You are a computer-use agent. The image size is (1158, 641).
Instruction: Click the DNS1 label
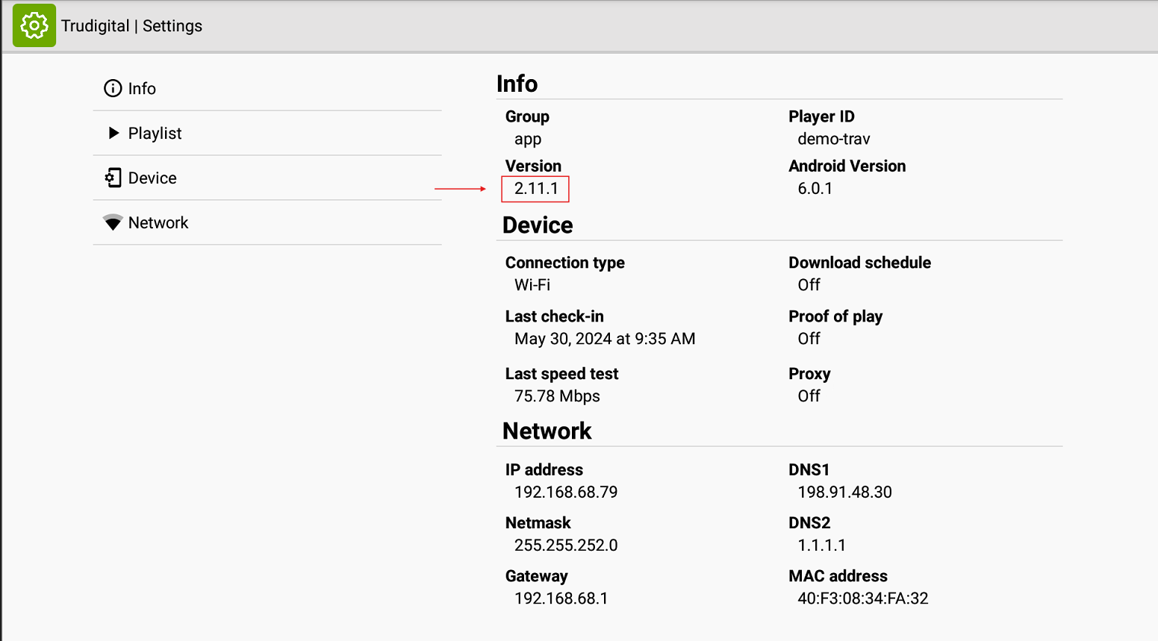[809, 469]
